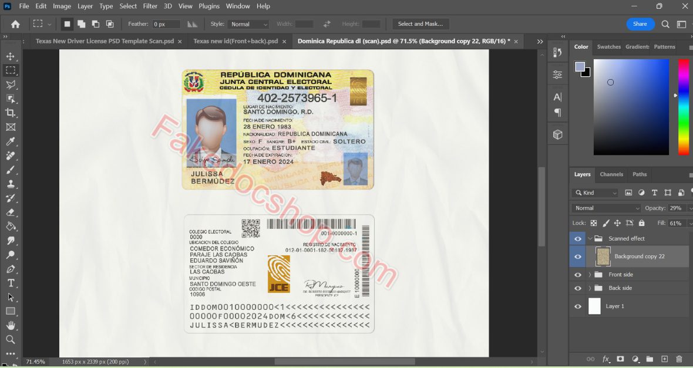This screenshot has height=368, width=693.
Task: Select the Move tool
Action: point(11,56)
